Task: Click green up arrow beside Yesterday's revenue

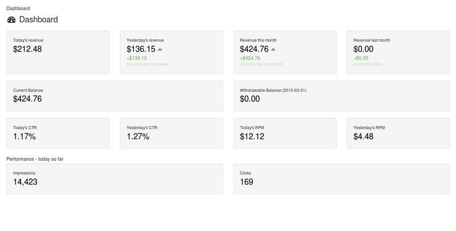Action: tap(160, 50)
